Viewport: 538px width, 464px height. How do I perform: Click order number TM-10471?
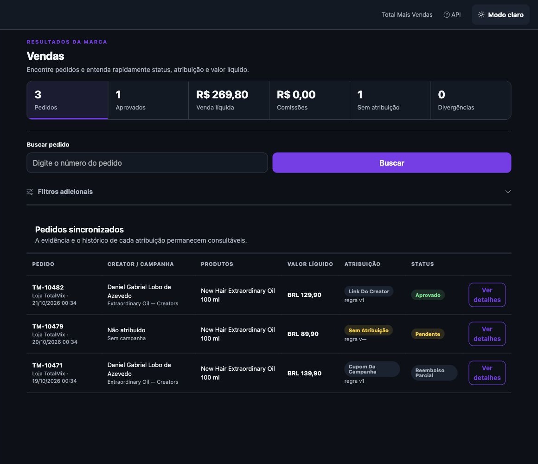click(x=47, y=365)
